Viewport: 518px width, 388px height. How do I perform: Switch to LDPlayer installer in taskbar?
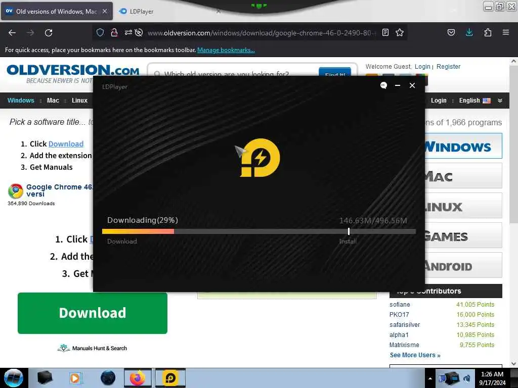coord(170,378)
